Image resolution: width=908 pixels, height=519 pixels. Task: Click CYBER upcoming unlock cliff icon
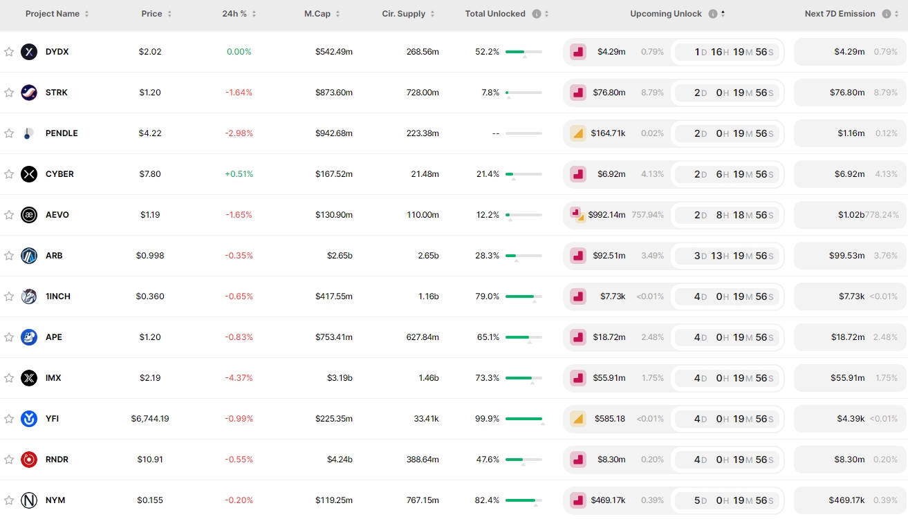coord(578,174)
